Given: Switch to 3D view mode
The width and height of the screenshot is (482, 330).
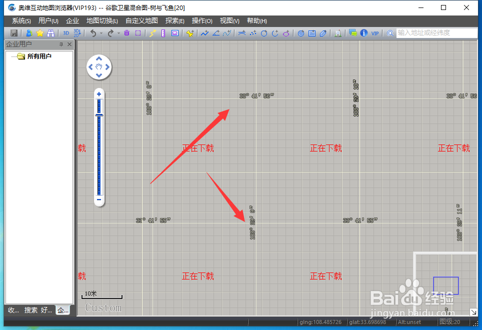Looking at the screenshot, I should pos(66,33).
